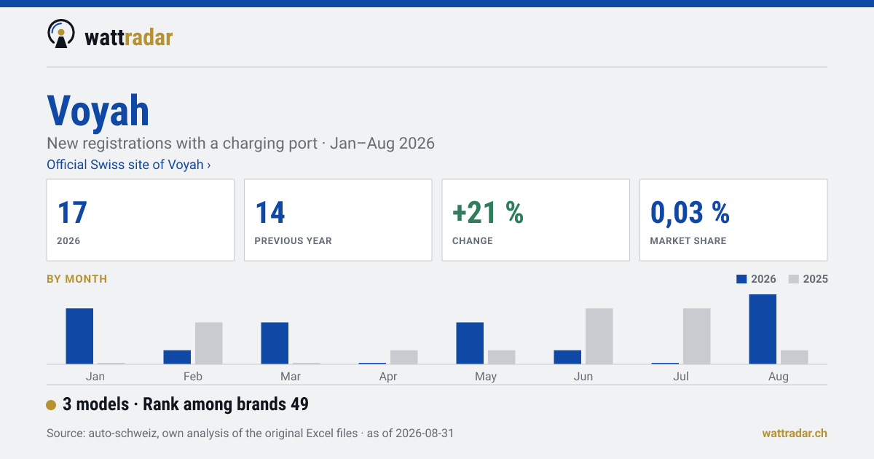
Task: Click the Jul axis label
Action: [681, 377]
